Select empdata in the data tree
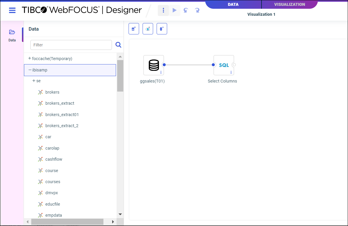 point(53,215)
